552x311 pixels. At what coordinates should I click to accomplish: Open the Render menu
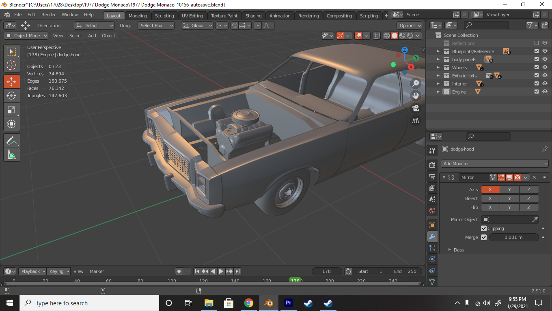point(49,15)
